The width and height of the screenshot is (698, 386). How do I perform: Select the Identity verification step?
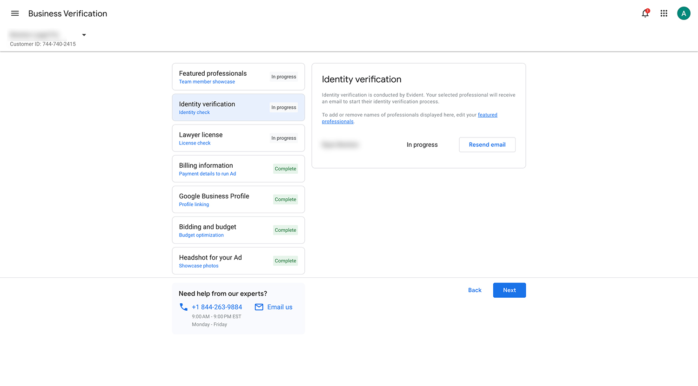pos(238,107)
